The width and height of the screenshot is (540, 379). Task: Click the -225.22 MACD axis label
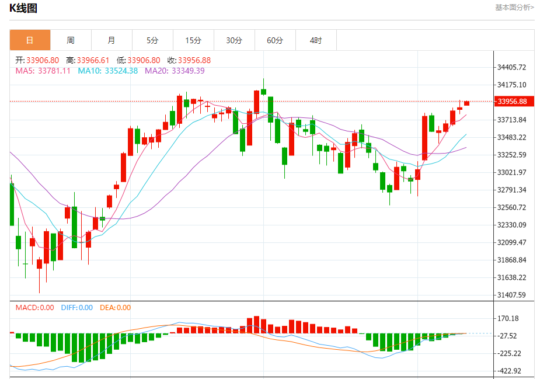509,353
